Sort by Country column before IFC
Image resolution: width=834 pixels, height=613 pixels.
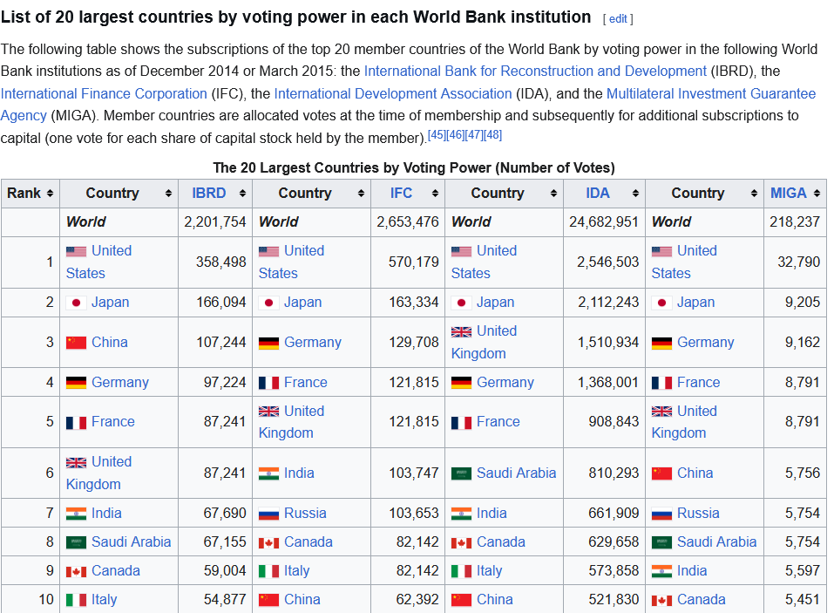click(361, 194)
